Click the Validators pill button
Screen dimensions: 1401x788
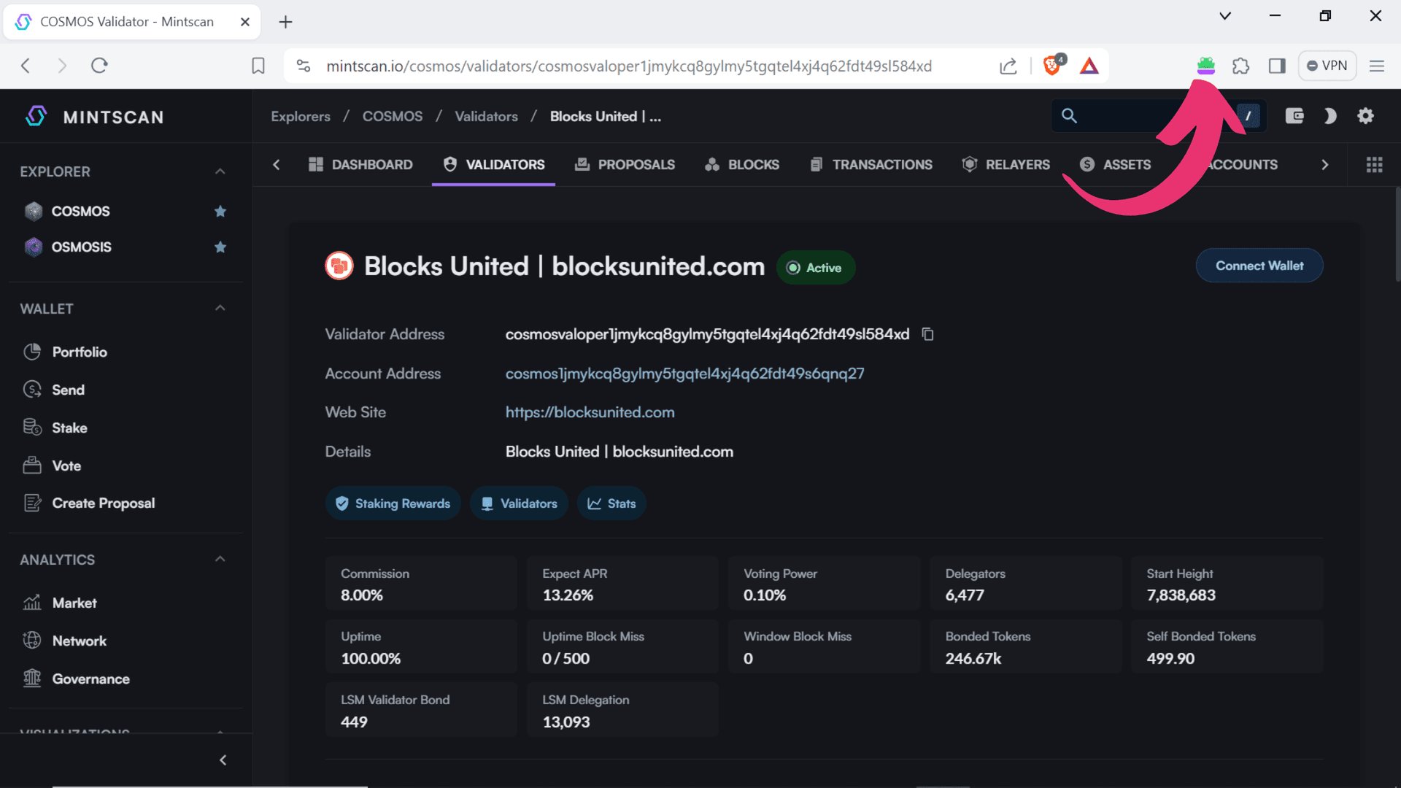[x=519, y=503]
